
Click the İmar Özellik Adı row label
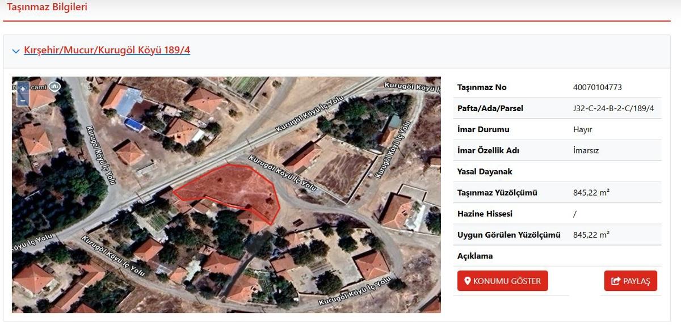(x=488, y=150)
